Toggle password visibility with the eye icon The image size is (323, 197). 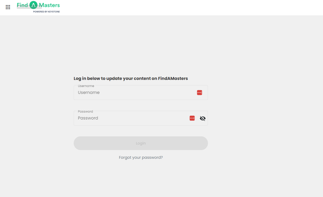tap(202, 118)
